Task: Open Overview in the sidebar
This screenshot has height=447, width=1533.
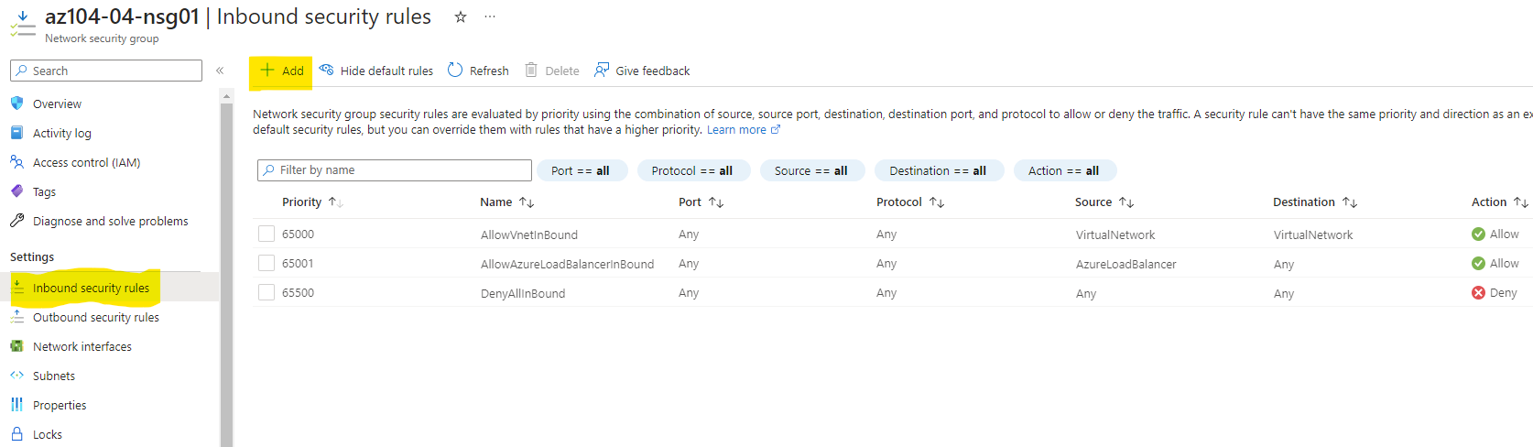Action: click(57, 104)
